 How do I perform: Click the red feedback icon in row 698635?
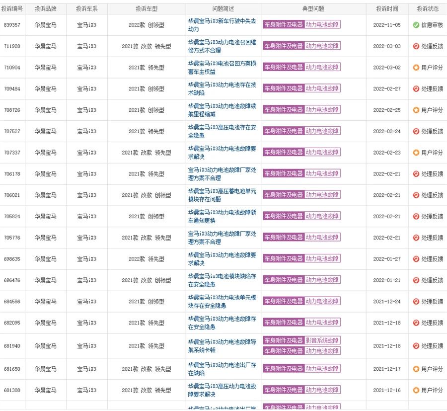(416, 259)
